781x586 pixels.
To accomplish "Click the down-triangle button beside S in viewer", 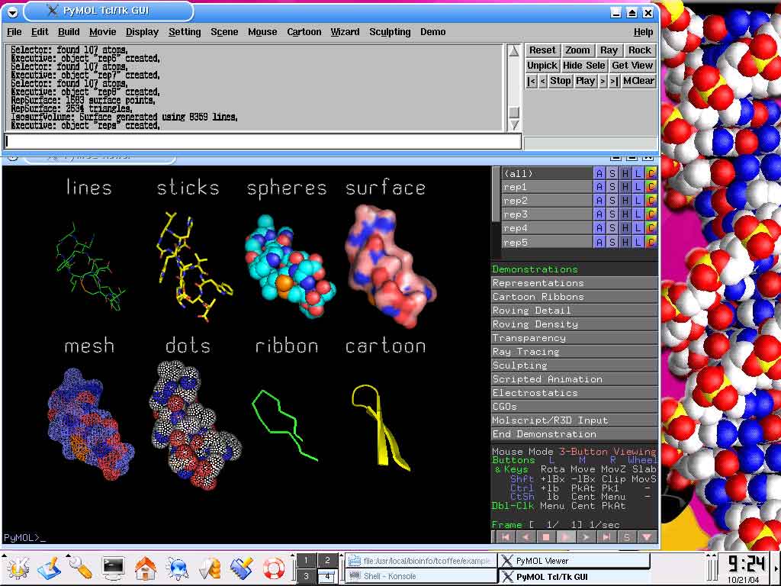I will click(647, 537).
